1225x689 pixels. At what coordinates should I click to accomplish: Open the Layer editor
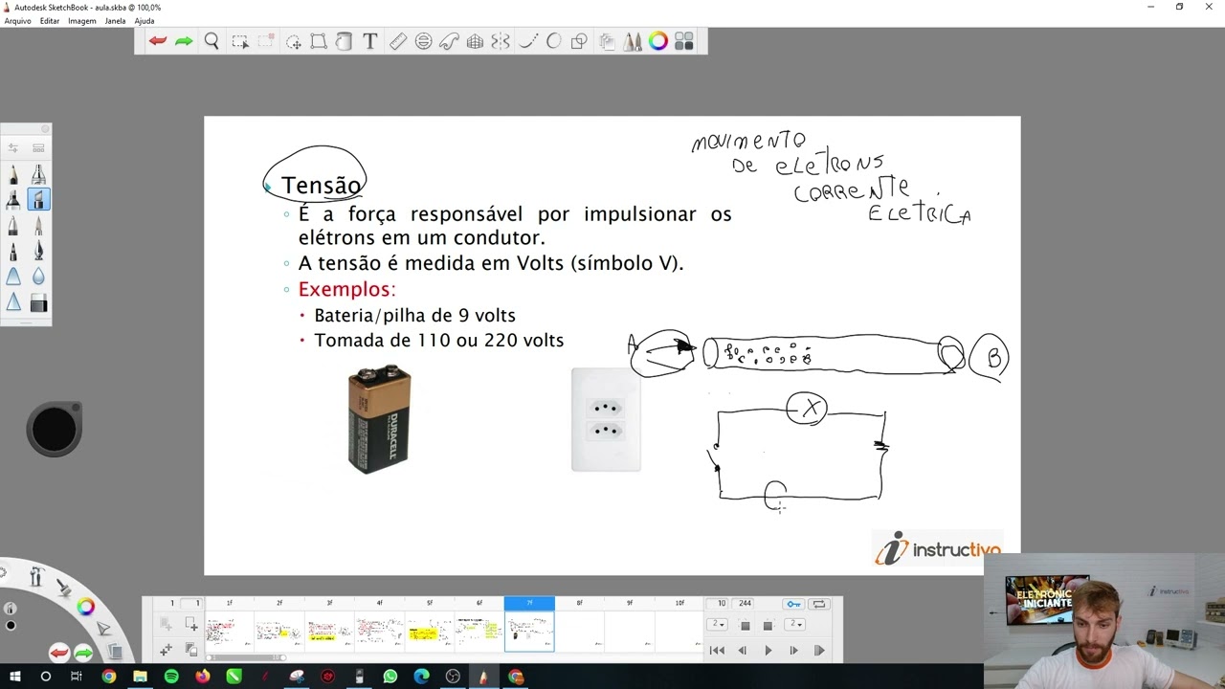(x=607, y=41)
